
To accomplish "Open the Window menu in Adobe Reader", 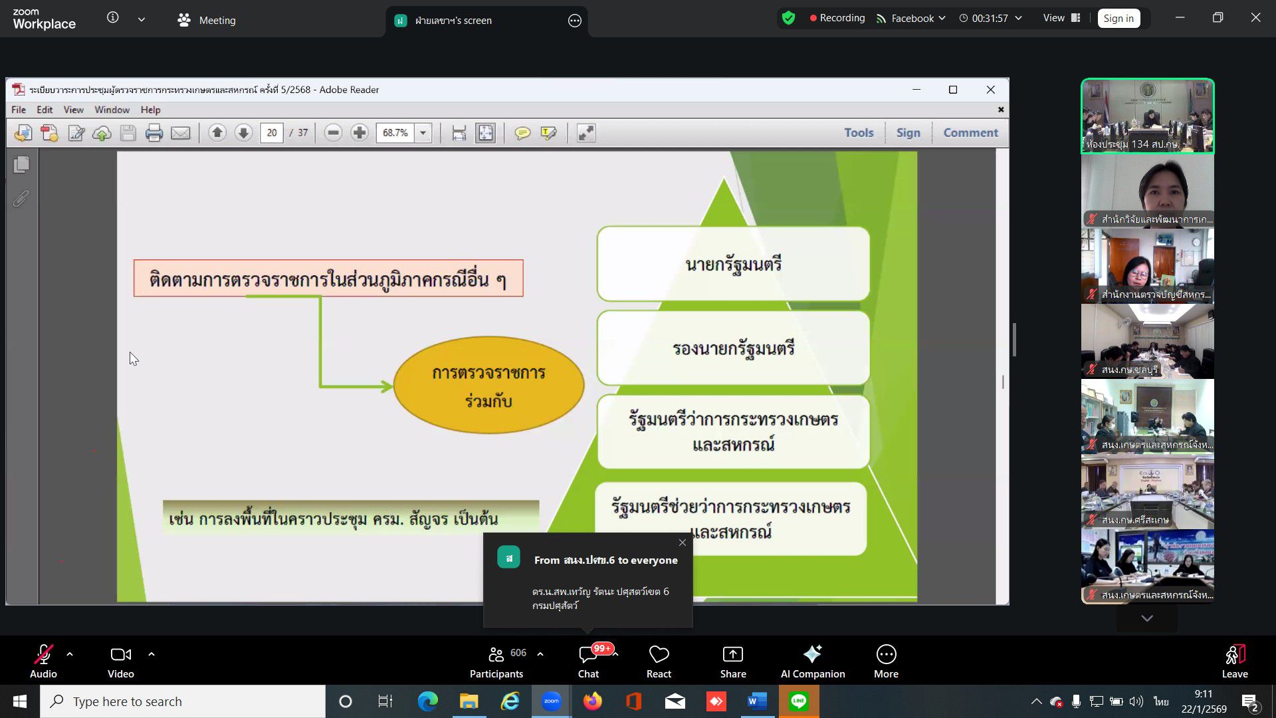I will point(112,110).
